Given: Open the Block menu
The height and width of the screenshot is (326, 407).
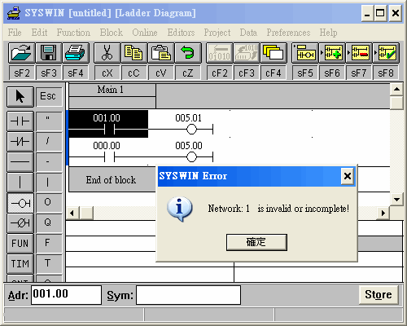Looking at the screenshot, I should click(x=112, y=33).
